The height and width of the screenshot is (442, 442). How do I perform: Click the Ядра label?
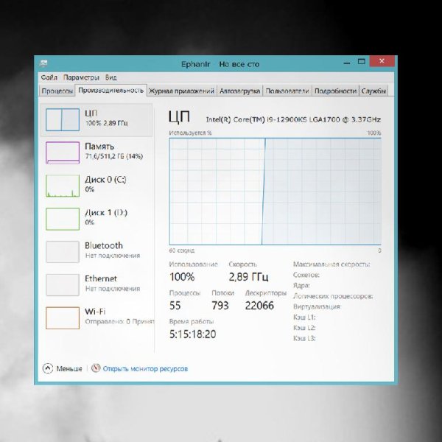pos(301,286)
